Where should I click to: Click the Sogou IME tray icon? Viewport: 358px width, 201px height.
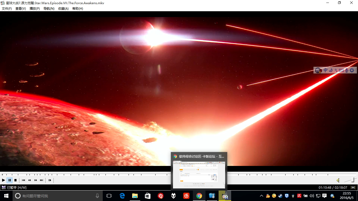[332, 196]
